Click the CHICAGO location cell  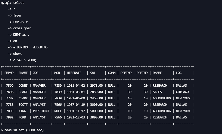pyautogui.click(x=182, y=92)
